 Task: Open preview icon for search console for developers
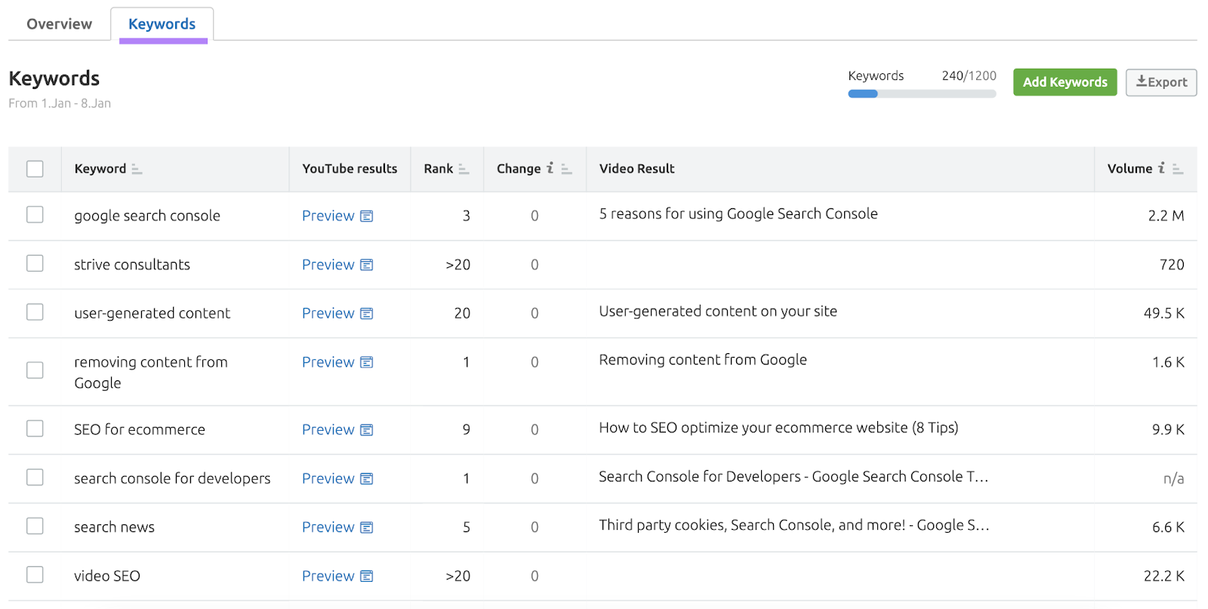pyautogui.click(x=367, y=479)
